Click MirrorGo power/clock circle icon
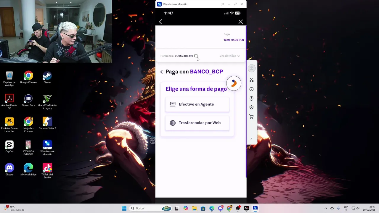 pyautogui.click(x=251, y=99)
